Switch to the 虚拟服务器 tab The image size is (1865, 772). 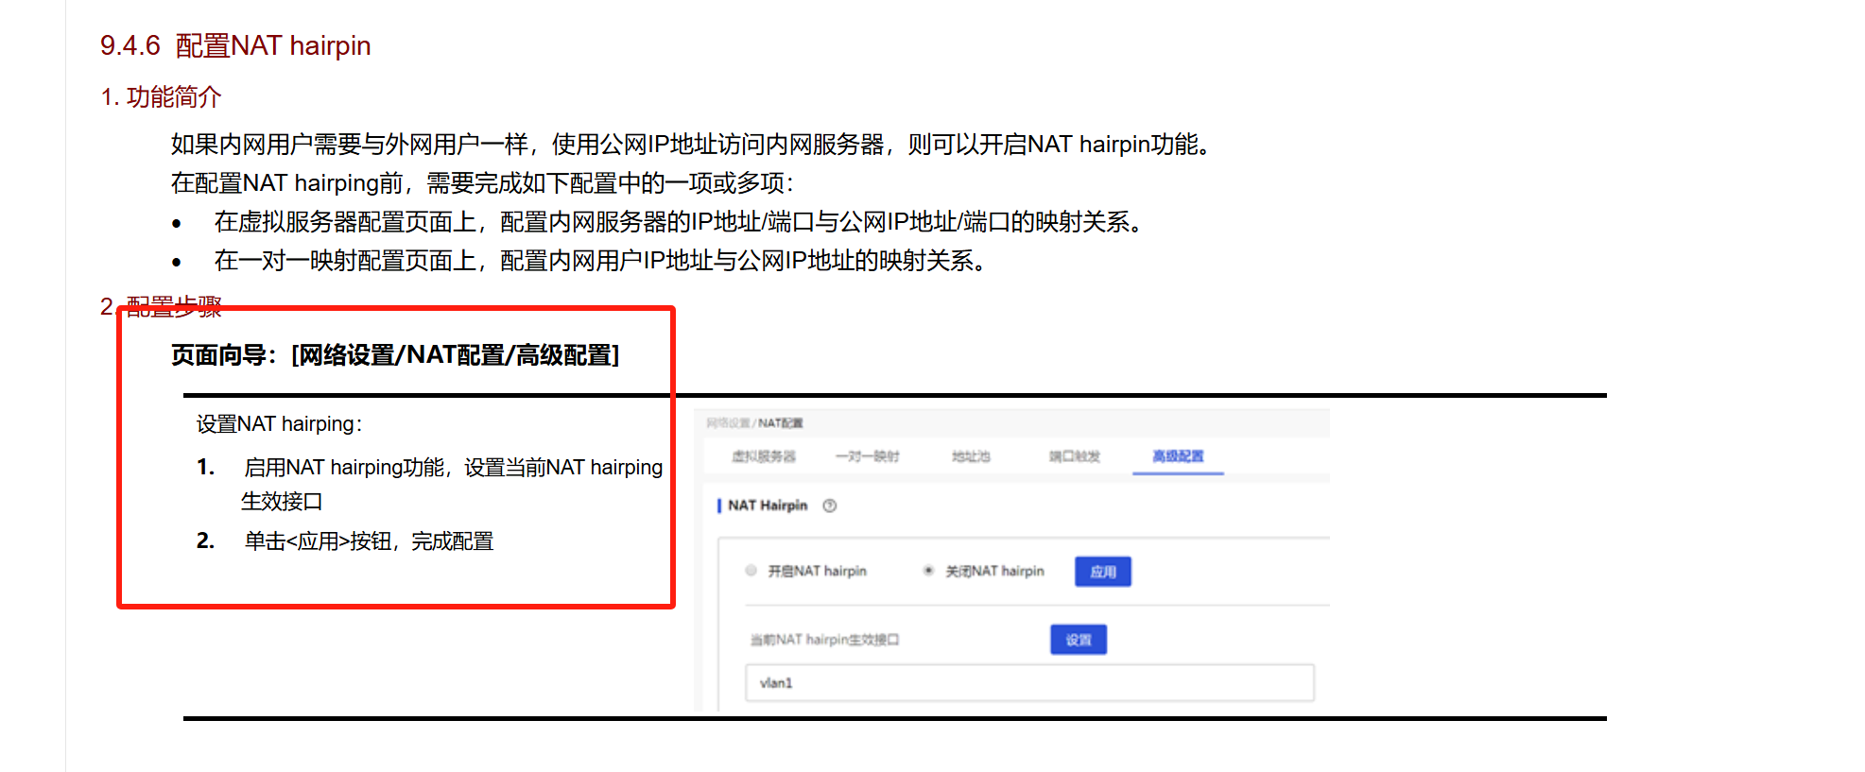(763, 456)
